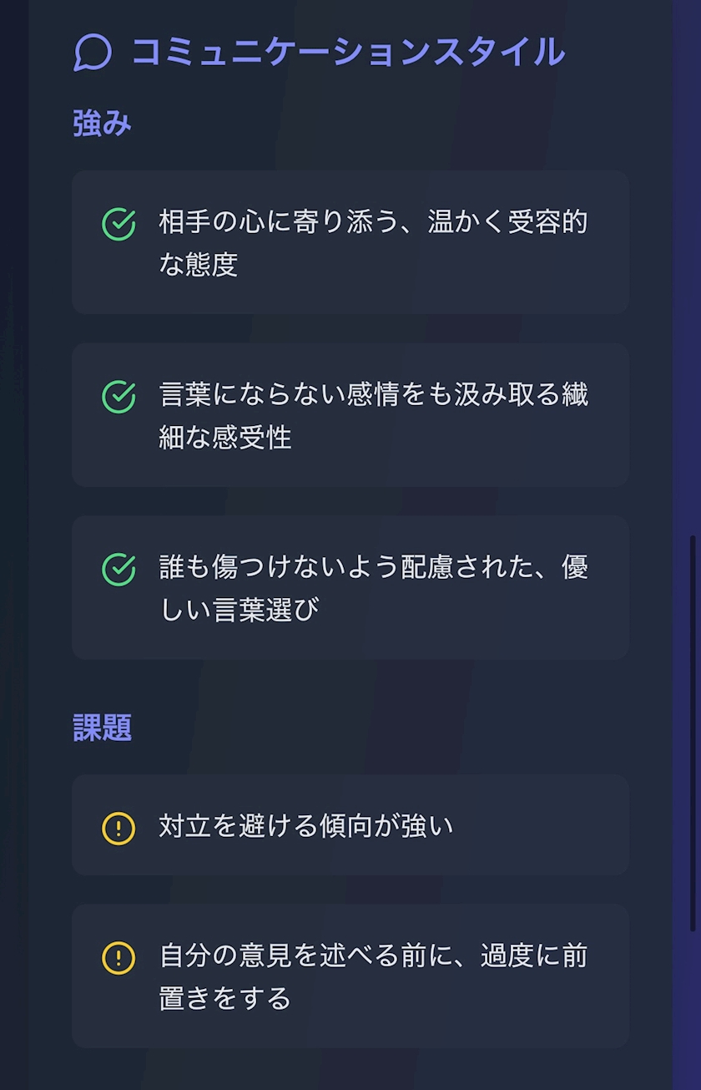Click the green check icon beside 誰も傷つけないよう
Viewport: 701px width, 1090px height.
pos(119,569)
